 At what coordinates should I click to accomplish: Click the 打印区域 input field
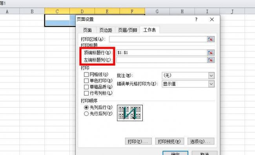coord(158,39)
